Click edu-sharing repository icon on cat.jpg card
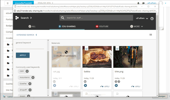The width and height of the screenshot is (170, 100). click(55, 85)
